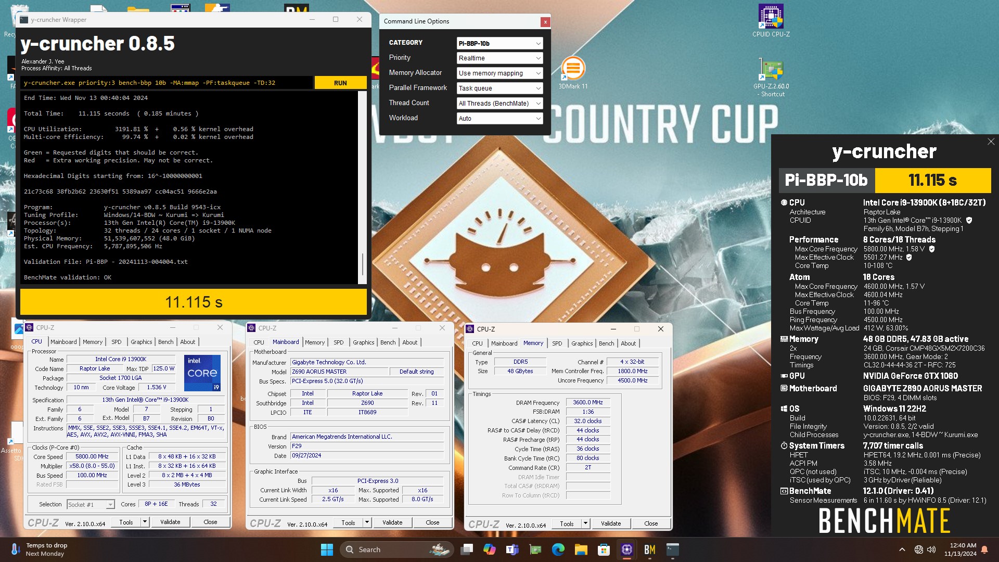Click the Z690 AORUS MASTER model field

[339, 372]
